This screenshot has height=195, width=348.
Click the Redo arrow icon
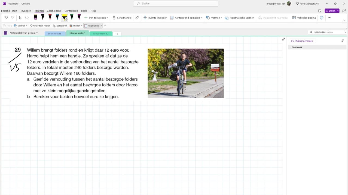coord(13,18)
